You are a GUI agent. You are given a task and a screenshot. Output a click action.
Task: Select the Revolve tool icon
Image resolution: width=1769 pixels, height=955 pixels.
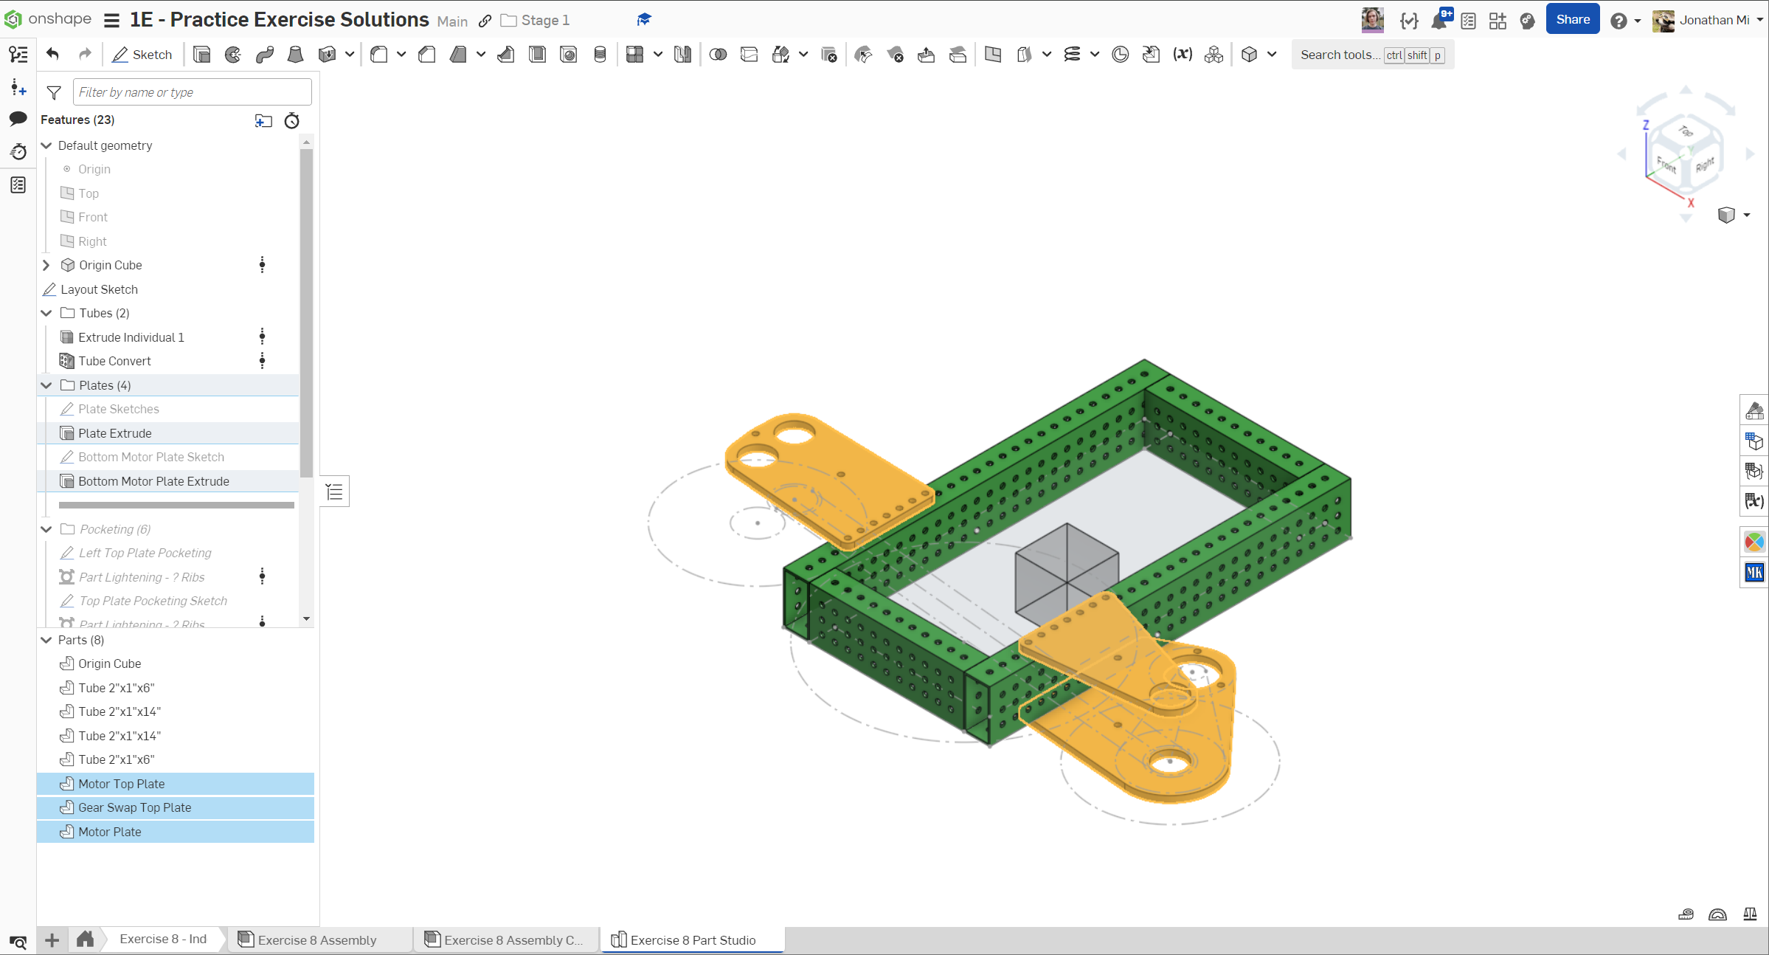pyautogui.click(x=233, y=55)
